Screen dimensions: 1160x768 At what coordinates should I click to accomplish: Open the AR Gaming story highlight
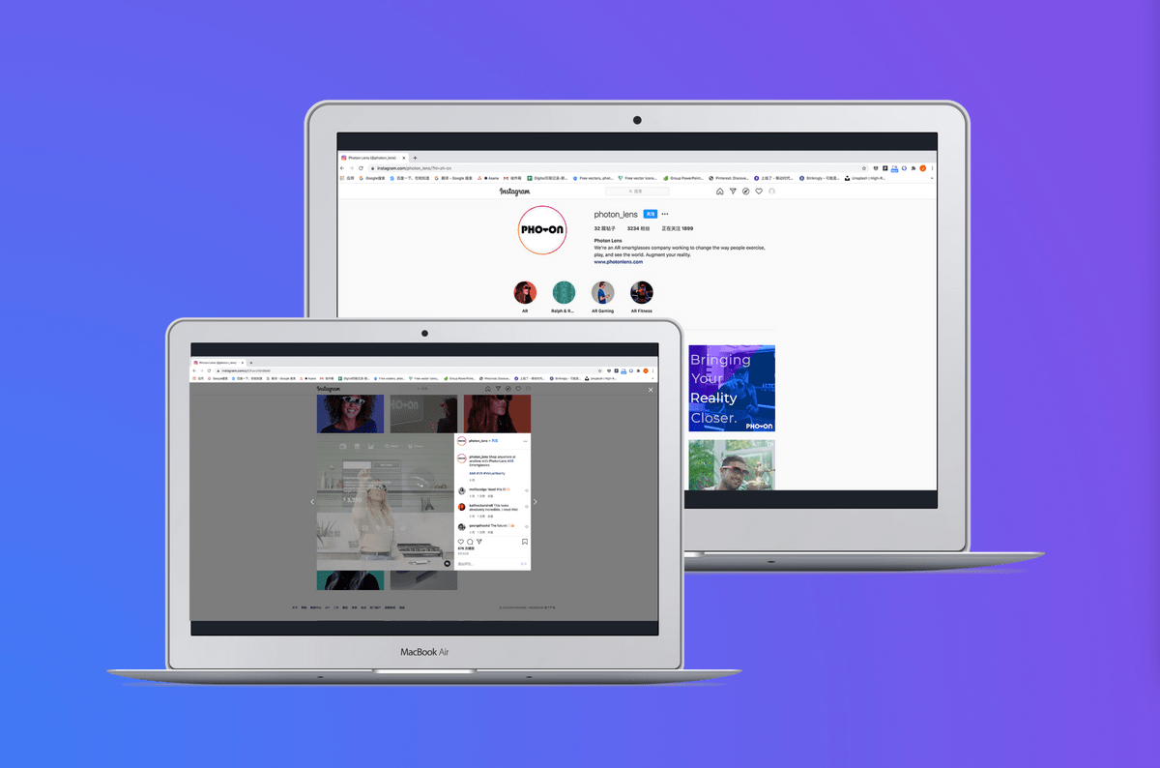[603, 293]
